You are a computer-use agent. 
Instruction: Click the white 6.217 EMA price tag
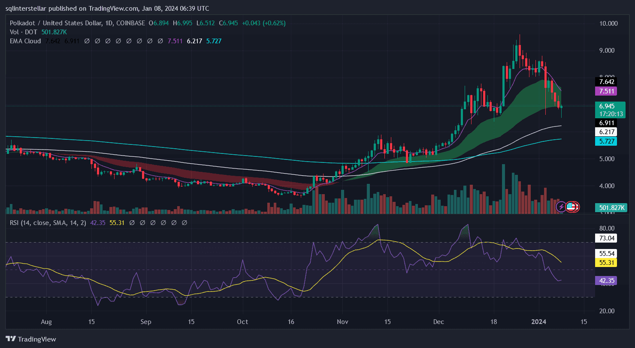[x=605, y=132]
